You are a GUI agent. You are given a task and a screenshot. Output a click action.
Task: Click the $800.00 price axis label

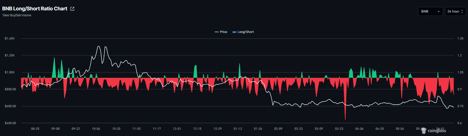click(10, 89)
